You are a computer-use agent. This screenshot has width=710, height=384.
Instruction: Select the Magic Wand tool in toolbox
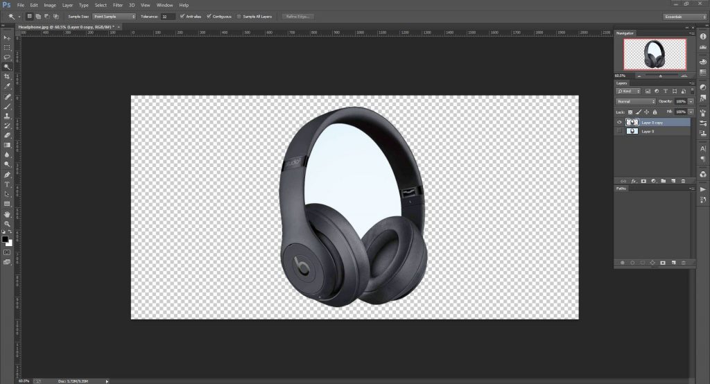click(x=7, y=67)
